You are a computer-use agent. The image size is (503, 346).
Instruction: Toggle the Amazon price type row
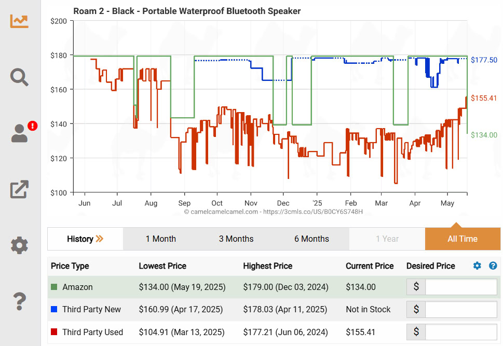[x=77, y=287]
